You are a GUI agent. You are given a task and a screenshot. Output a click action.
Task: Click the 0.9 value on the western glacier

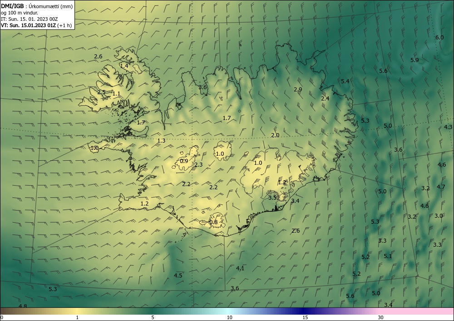click(184, 161)
